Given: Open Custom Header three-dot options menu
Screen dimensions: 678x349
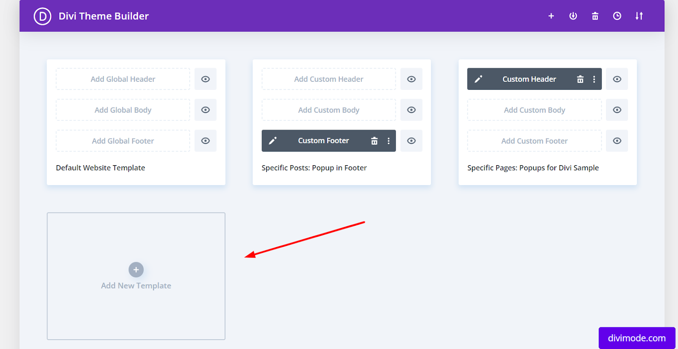Looking at the screenshot, I should point(594,79).
